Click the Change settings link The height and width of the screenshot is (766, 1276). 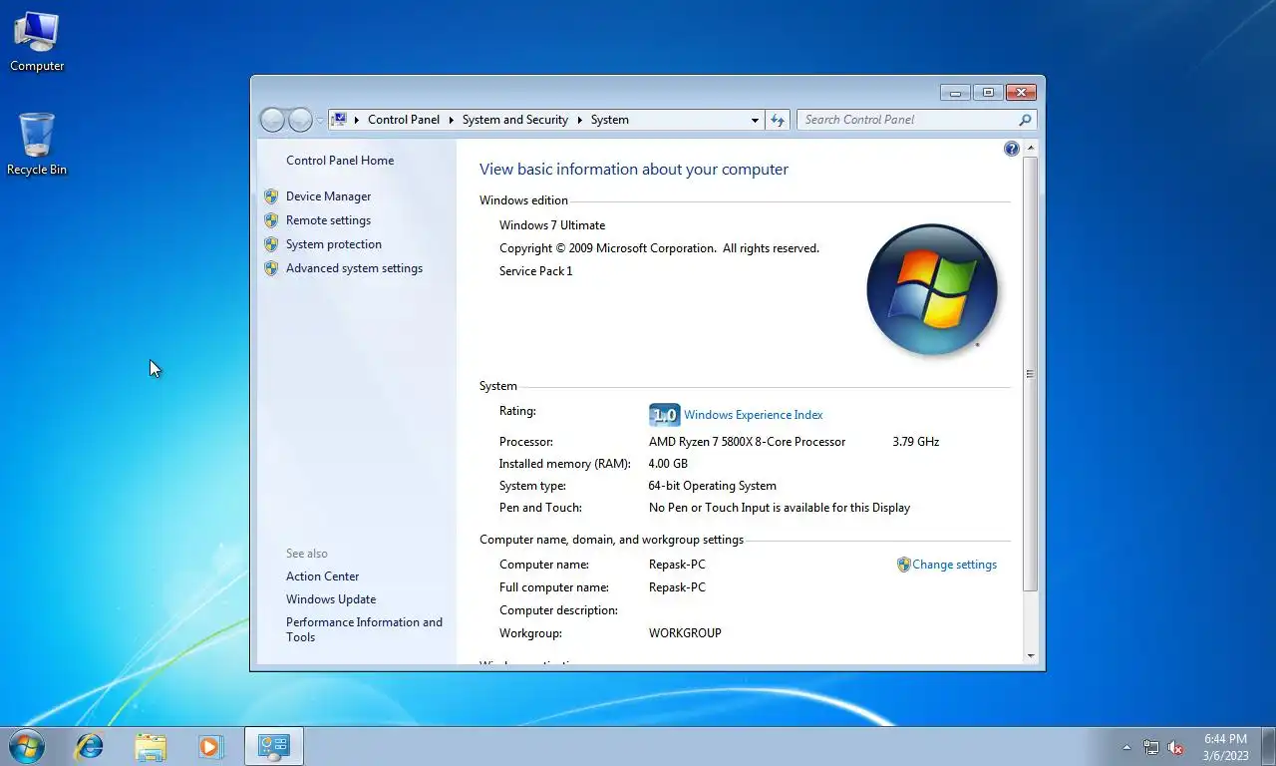tap(954, 565)
